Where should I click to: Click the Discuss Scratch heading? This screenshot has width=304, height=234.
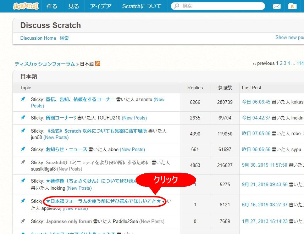click(x=51, y=26)
